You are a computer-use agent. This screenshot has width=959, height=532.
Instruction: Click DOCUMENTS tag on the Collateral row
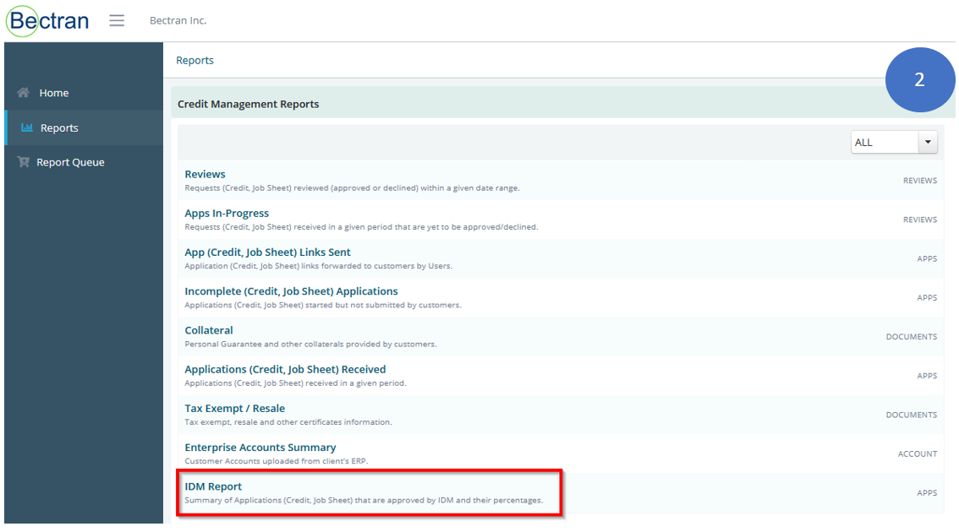pos(912,337)
